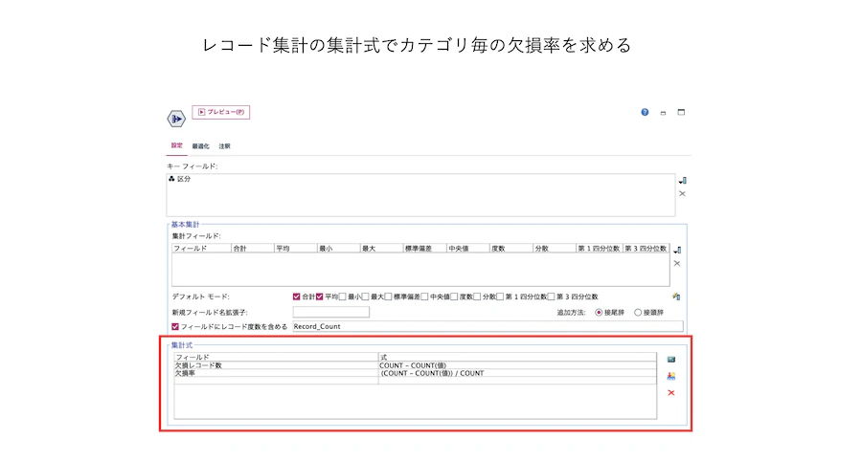Enable the 第 3 四分位数 checkbox
The height and width of the screenshot is (461, 862).
[551, 296]
